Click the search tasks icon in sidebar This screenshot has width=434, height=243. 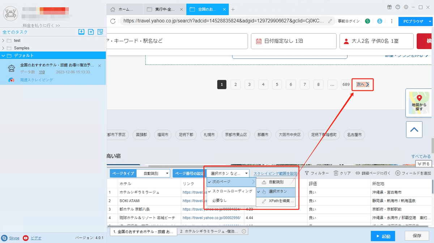click(100, 32)
